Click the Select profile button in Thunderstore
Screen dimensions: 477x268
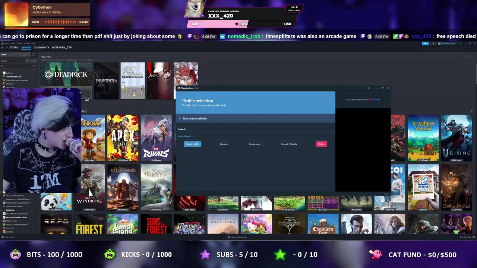coord(192,144)
